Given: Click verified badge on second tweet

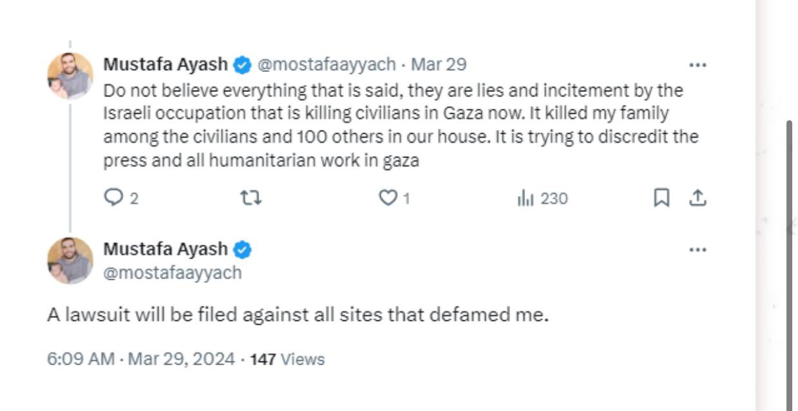Looking at the screenshot, I should (x=242, y=249).
